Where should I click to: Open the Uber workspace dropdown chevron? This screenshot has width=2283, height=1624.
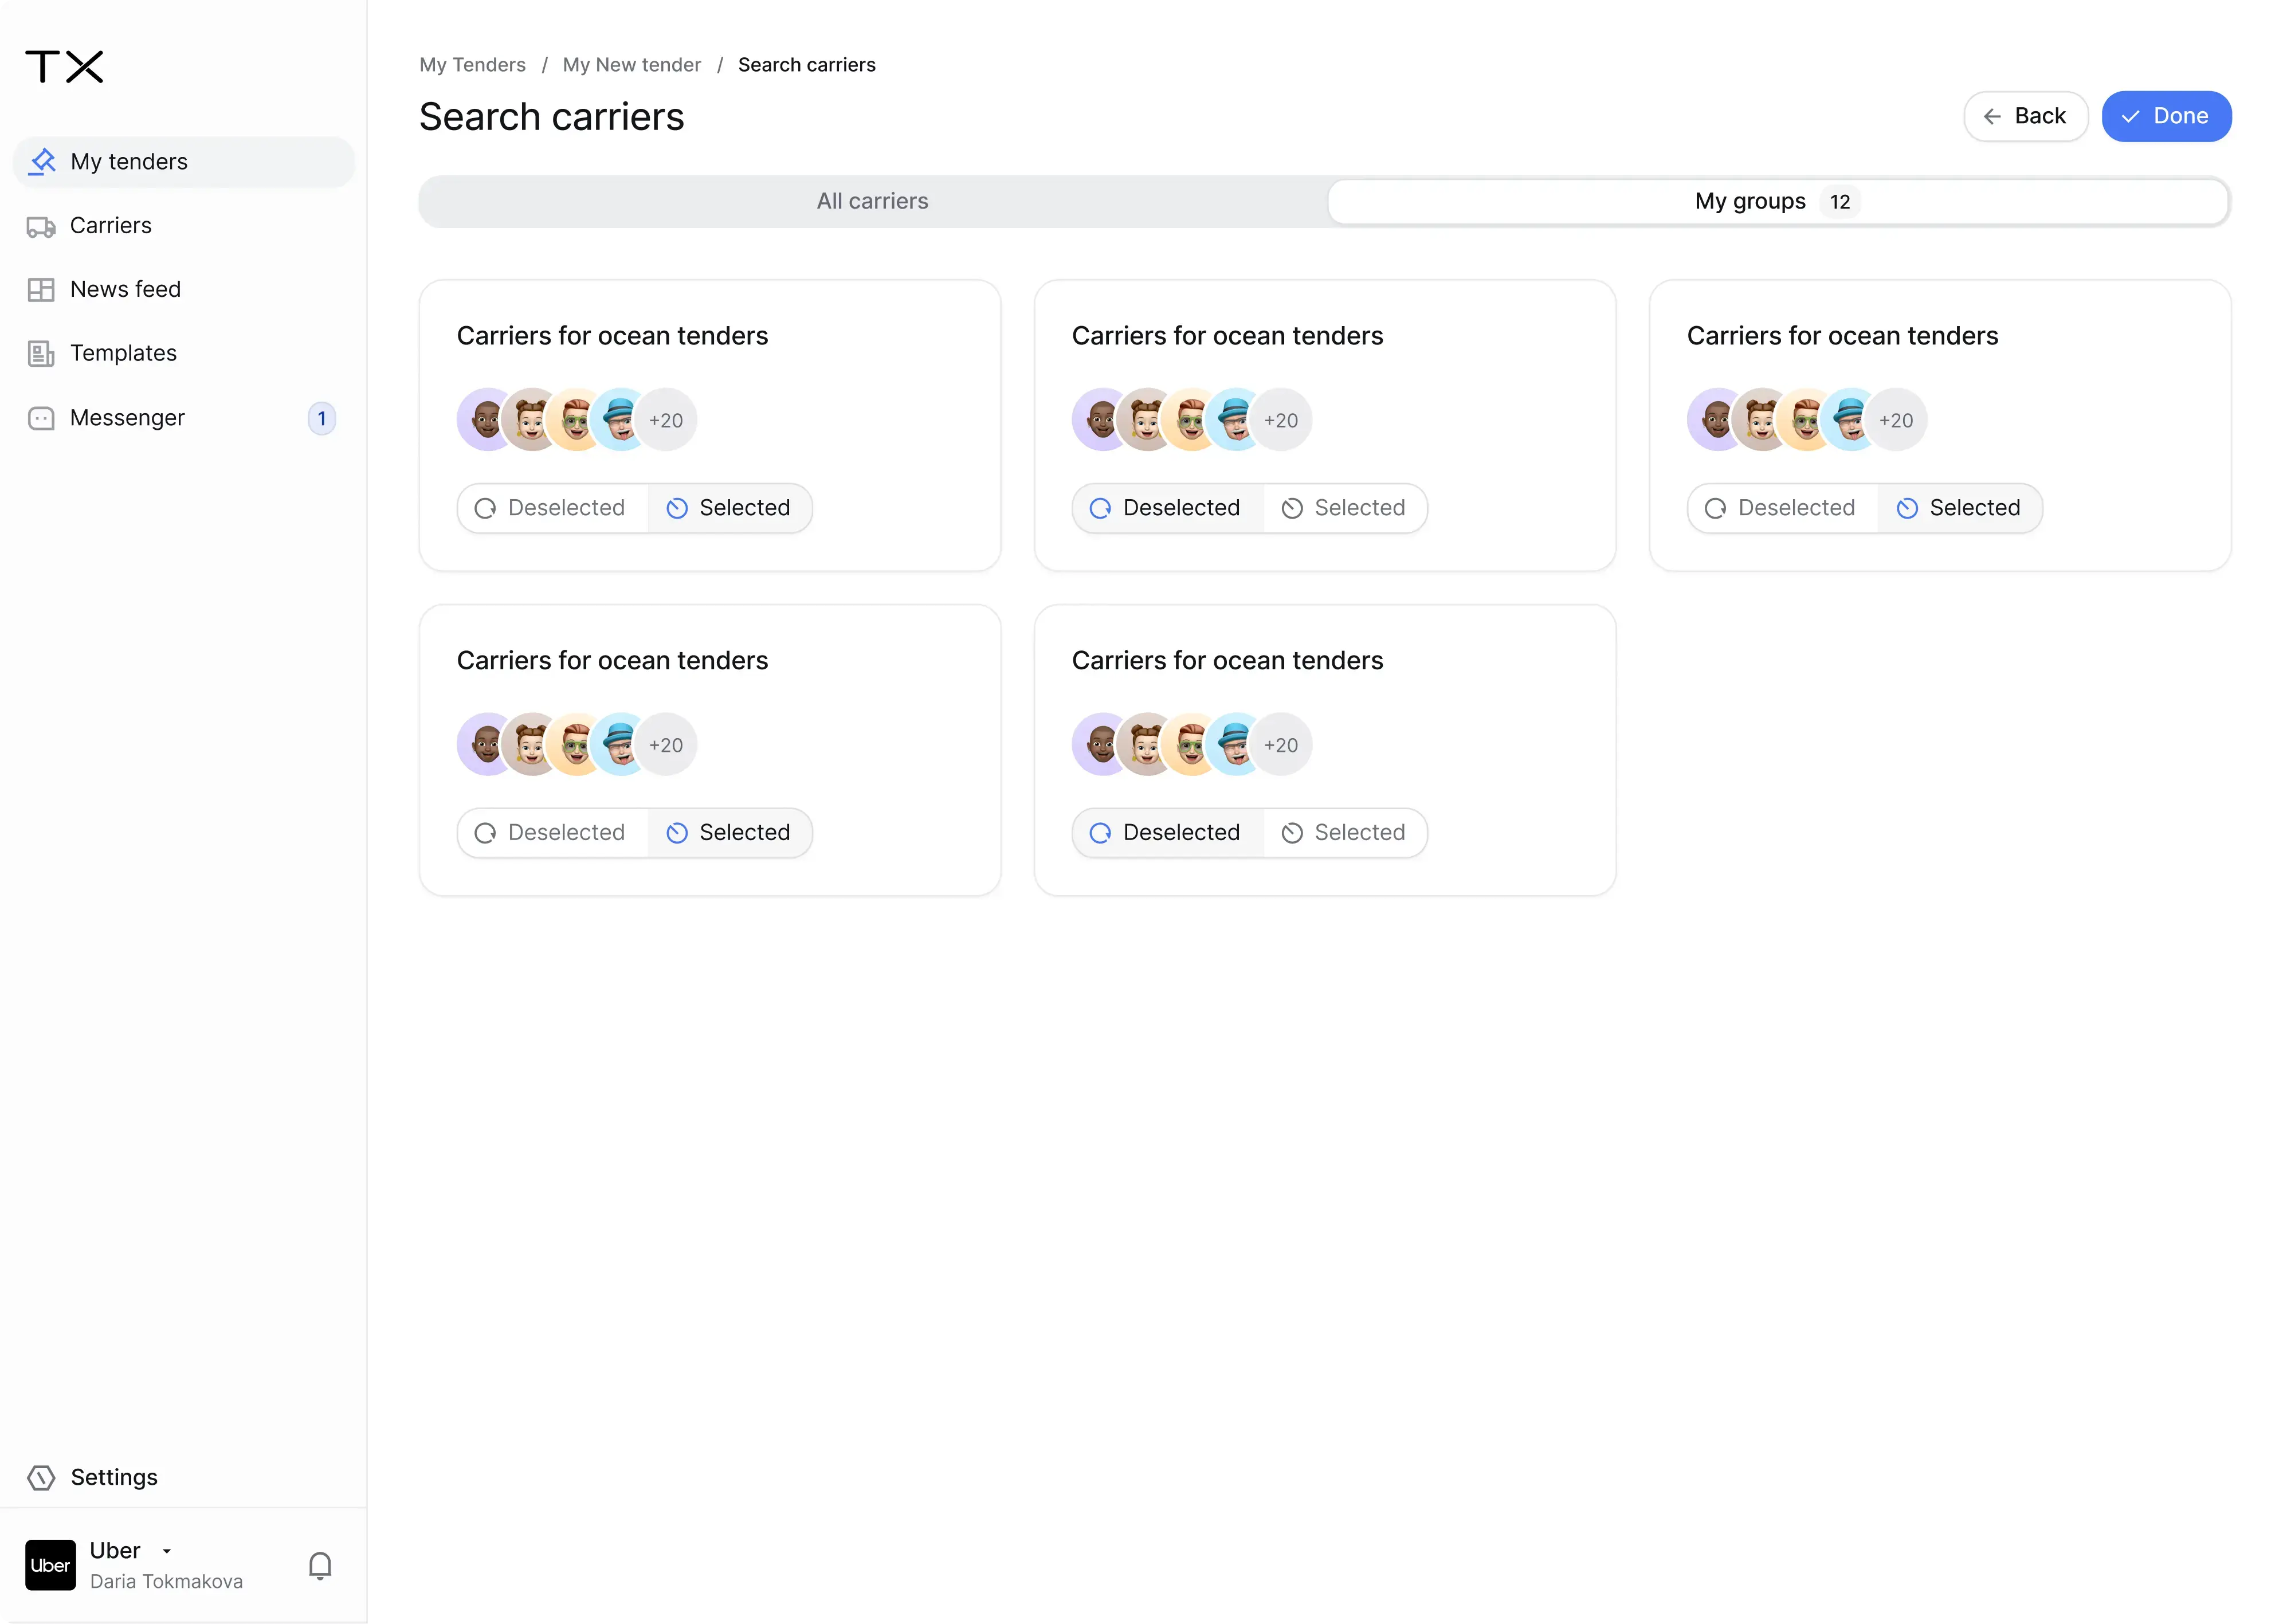pos(168,1550)
